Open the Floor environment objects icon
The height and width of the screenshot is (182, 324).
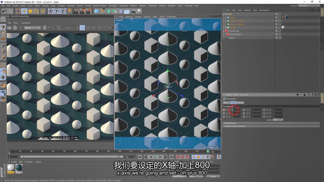click(127, 11)
